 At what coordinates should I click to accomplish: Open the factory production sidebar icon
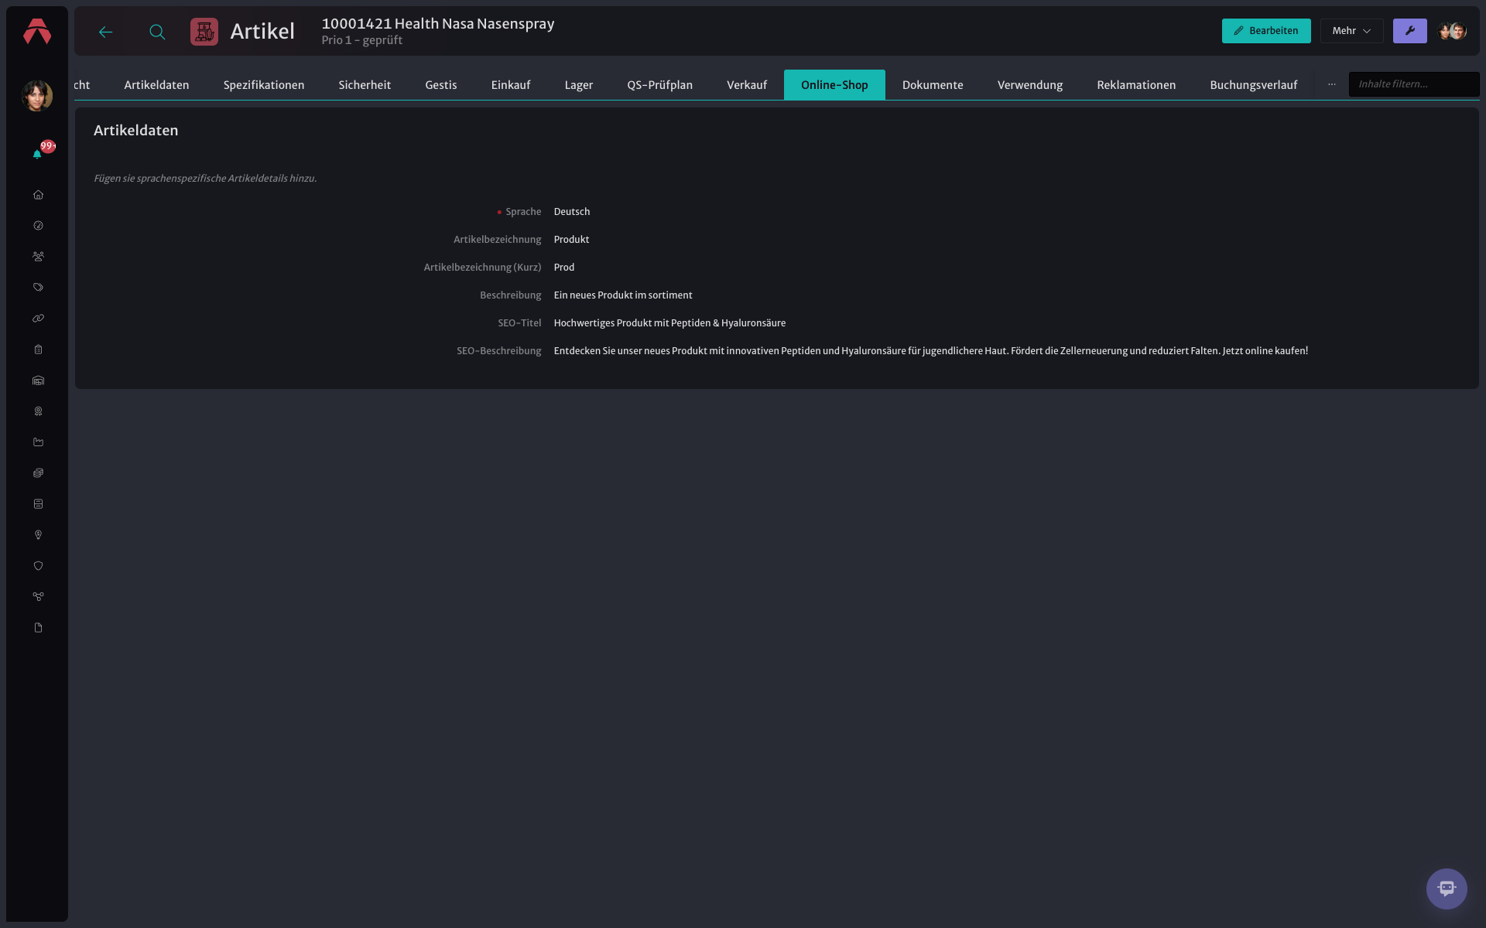point(38,442)
